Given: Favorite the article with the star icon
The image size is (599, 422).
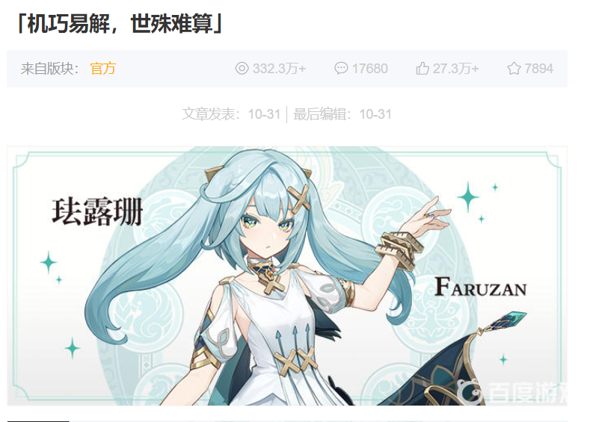Looking at the screenshot, I should click(514, 68).
